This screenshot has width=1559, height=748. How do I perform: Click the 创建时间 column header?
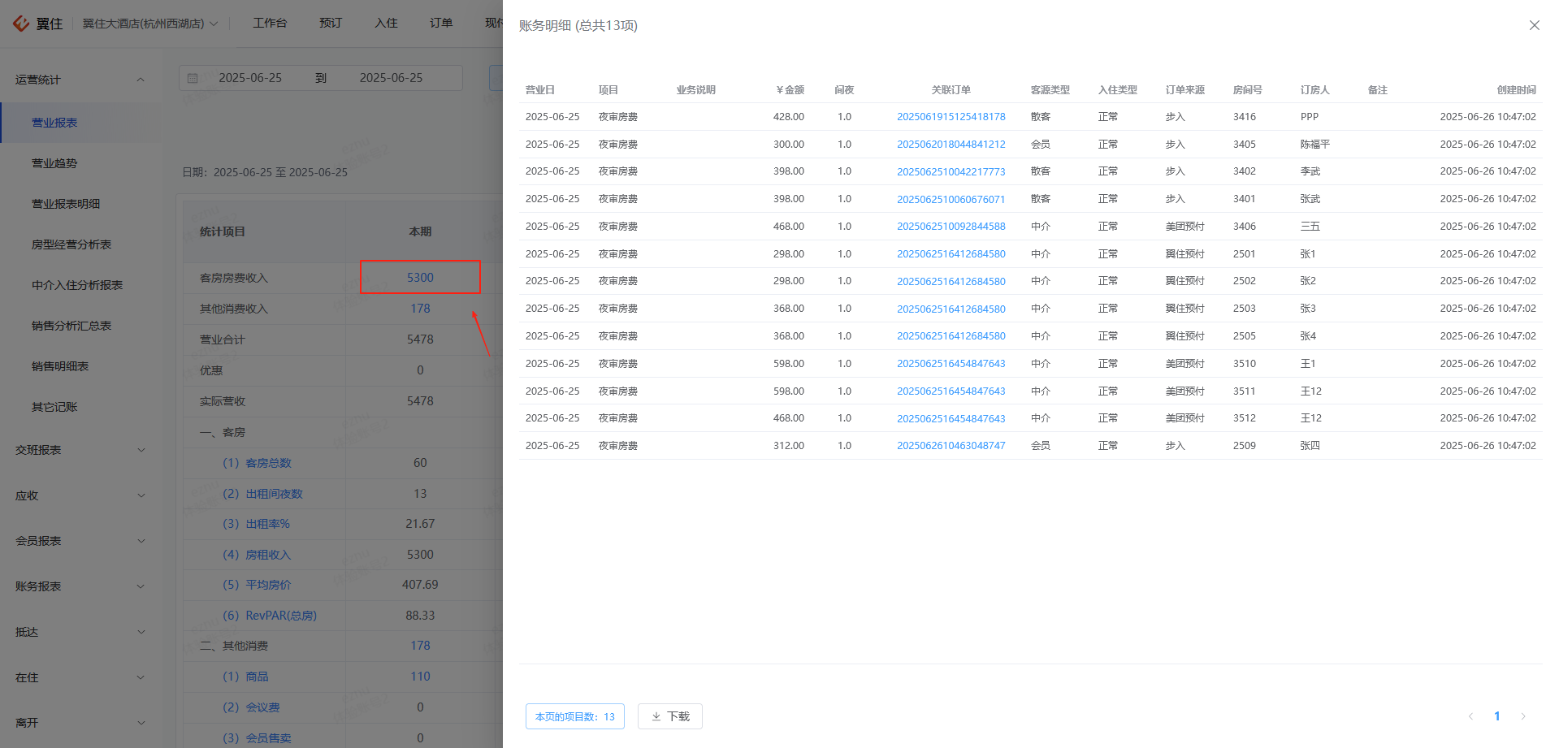(1516, 90)
